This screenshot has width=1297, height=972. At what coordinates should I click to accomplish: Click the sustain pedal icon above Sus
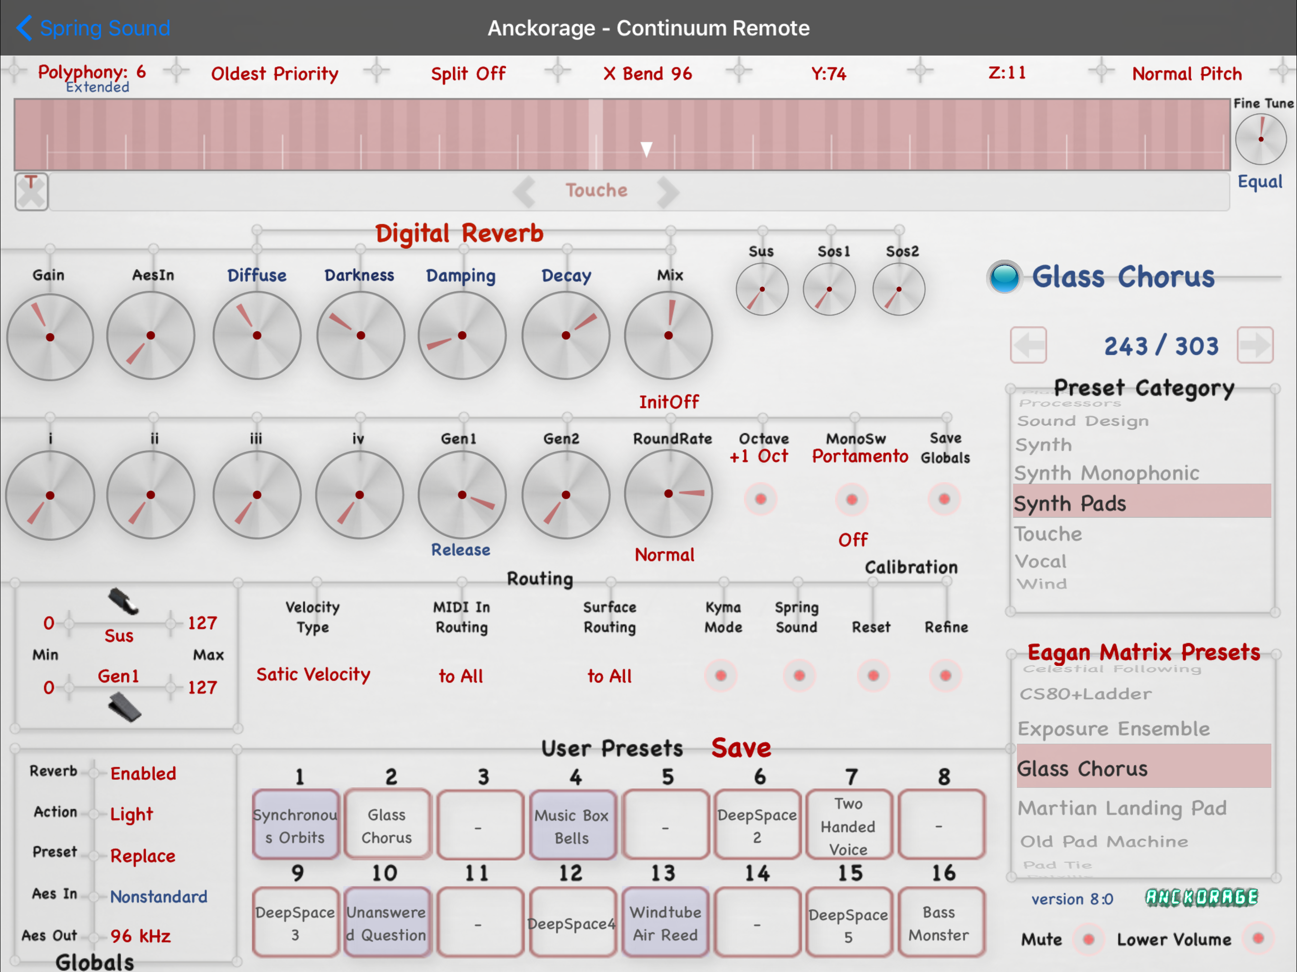point(123,601)
